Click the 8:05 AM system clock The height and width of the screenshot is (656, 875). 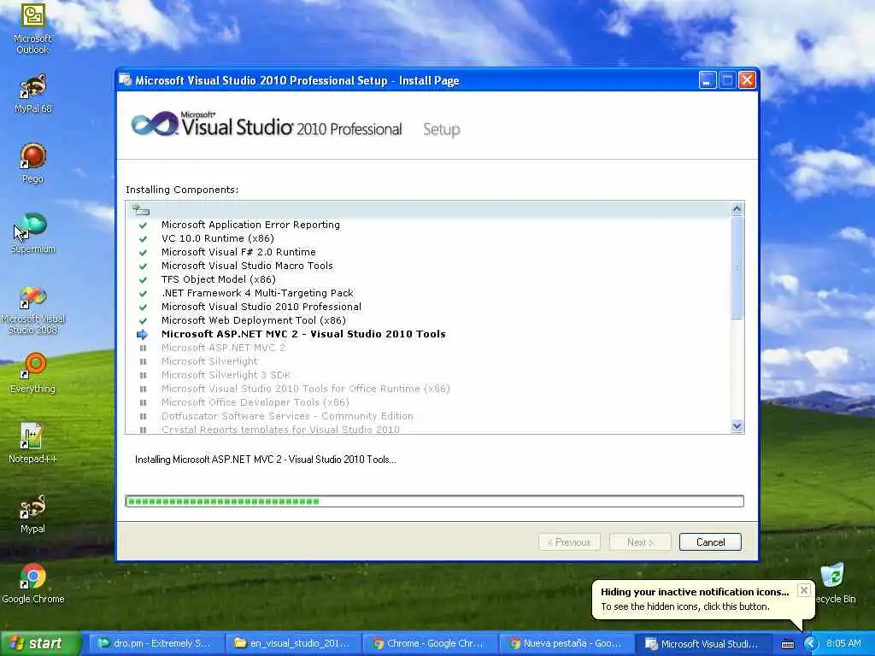pos(843,644)
